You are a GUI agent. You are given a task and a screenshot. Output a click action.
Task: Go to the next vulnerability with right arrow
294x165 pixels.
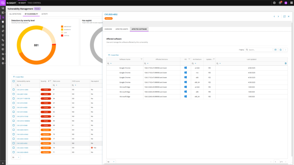coord(278,16)
